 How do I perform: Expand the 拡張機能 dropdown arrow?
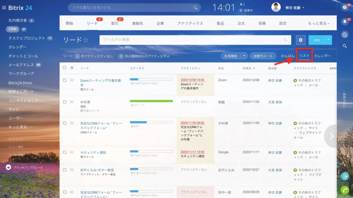pos(244,56)
